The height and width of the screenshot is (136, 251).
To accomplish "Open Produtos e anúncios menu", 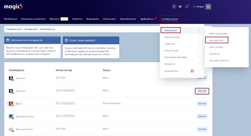I will (x=33, y=19).
